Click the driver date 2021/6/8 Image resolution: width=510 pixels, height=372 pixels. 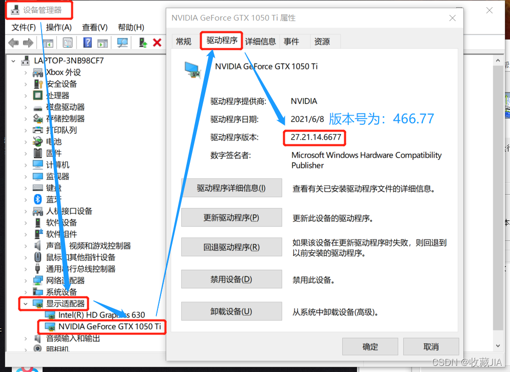tap(307, 119)
